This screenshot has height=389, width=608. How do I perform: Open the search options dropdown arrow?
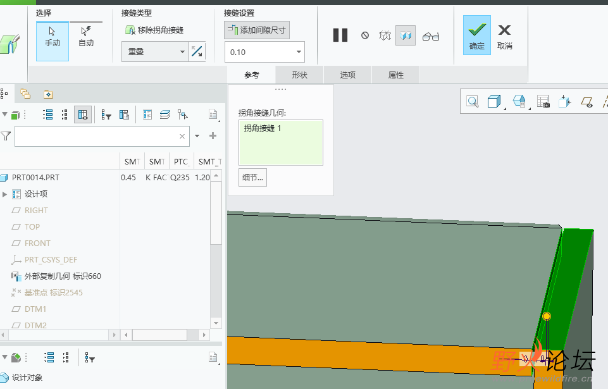click(x=197, y=136)
